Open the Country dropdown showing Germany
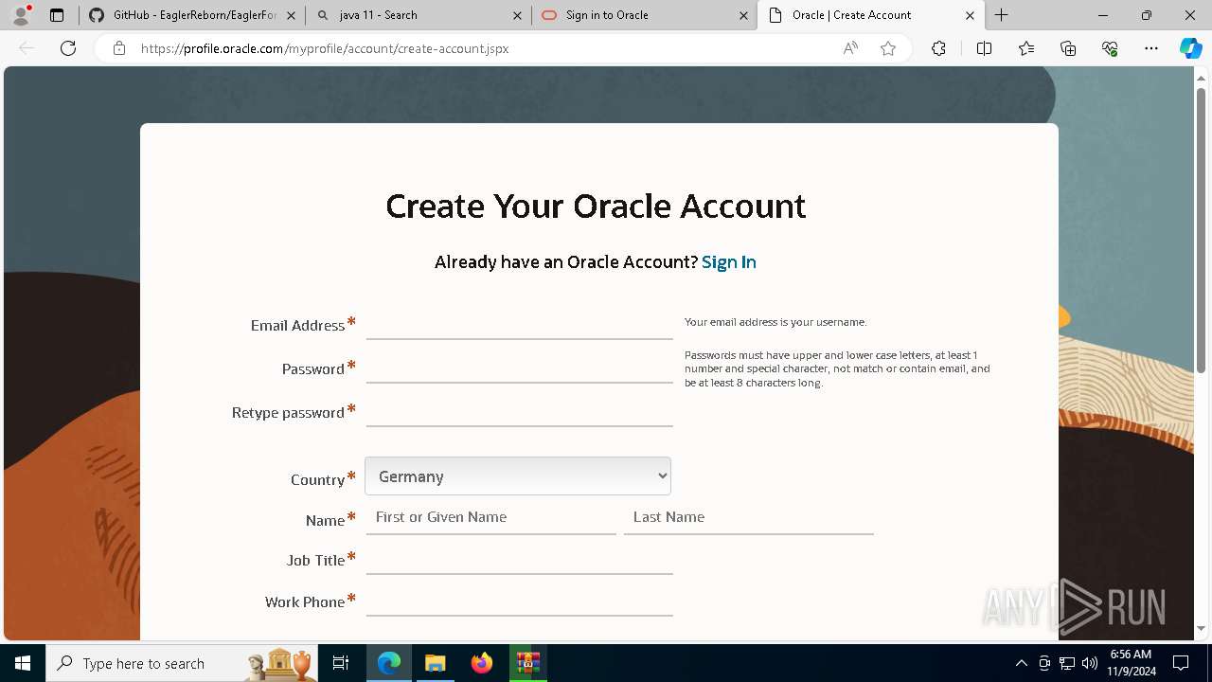Image resolution: width=1212 pixels, height=682 pixels. click(x=518, y=476)
